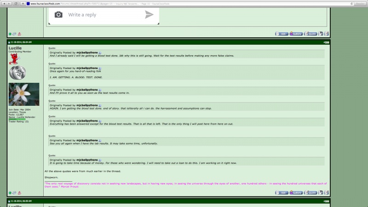368x207 pixels.
Task: Open the browser share button
Action: click(16, 4)
